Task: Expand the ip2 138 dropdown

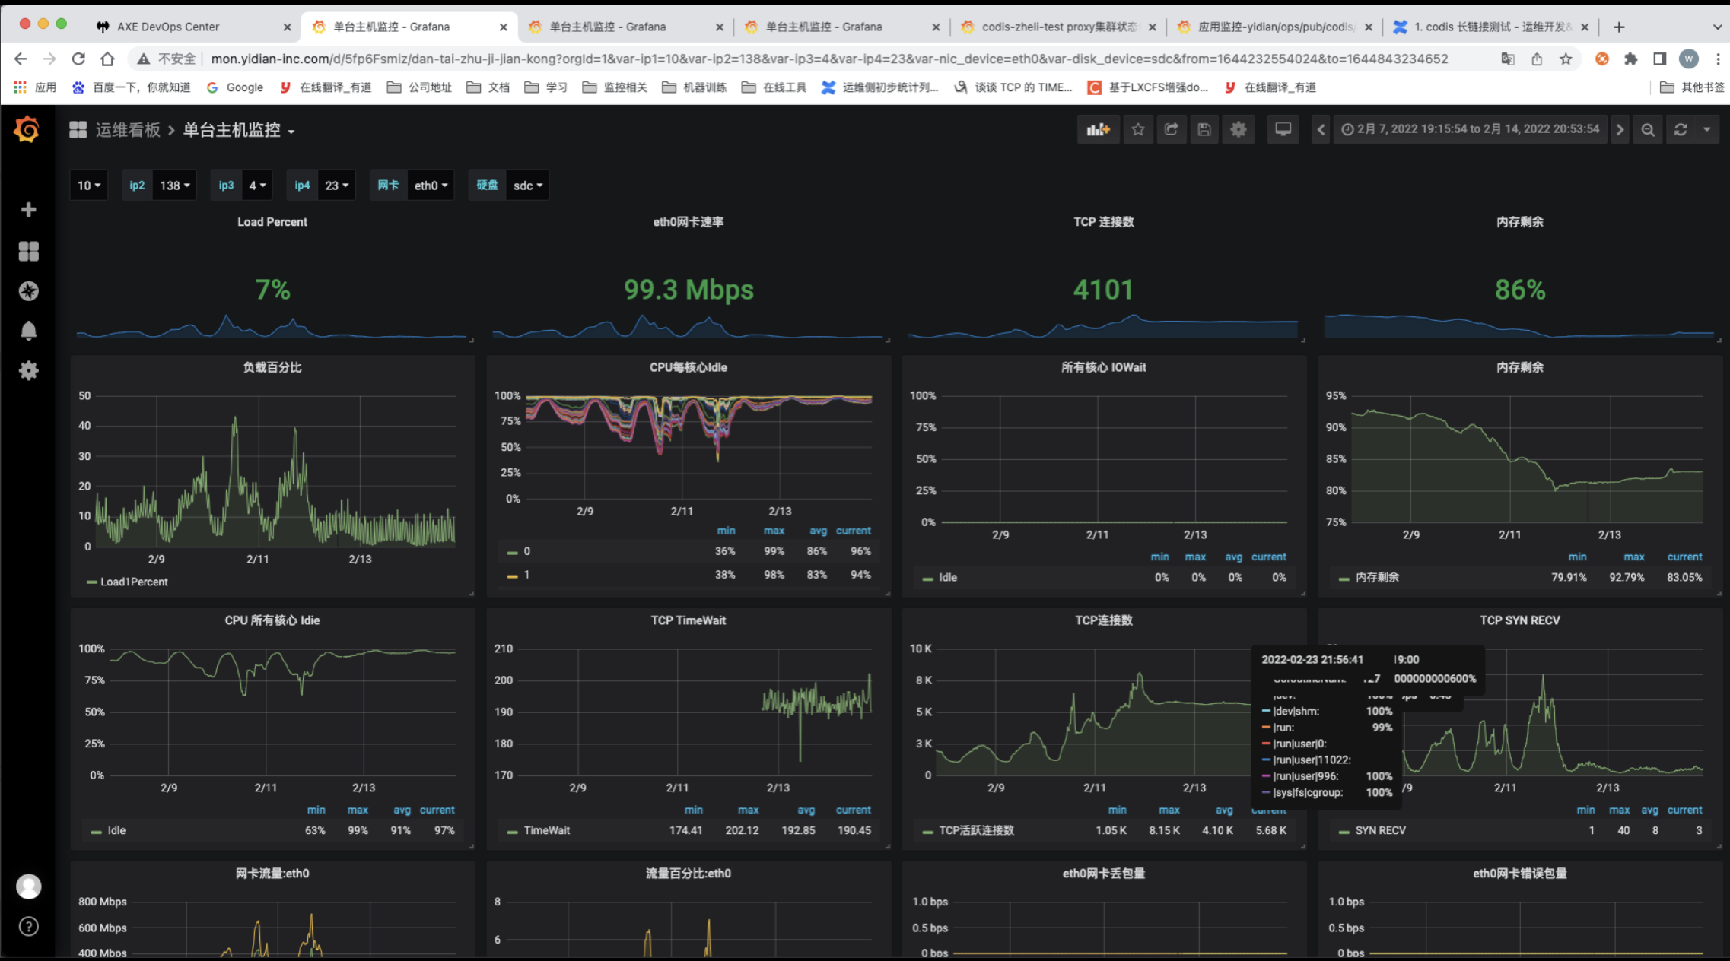Action: 174,186
